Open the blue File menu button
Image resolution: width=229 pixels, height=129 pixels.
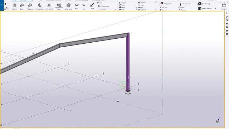click(2, 5)
